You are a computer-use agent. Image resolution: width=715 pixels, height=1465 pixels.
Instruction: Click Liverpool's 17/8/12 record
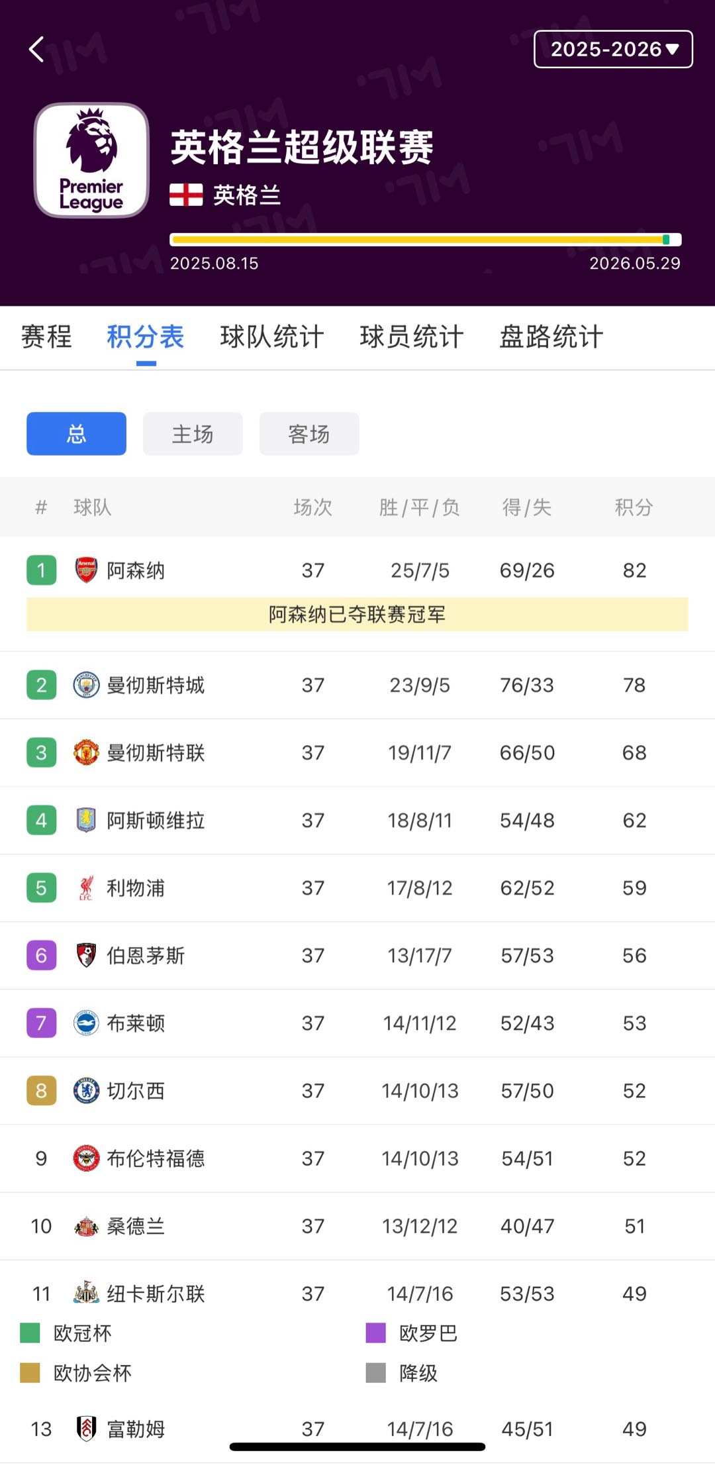tap(420, 887)
